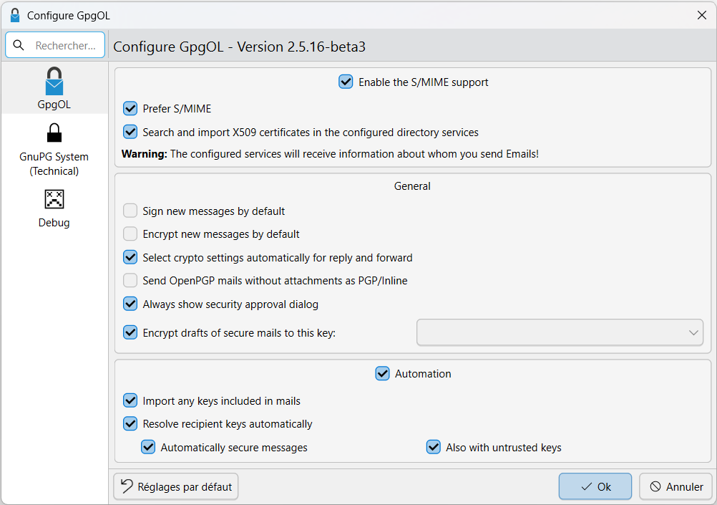Screen dimensions: 717x505
Task: Toggle Enable the S/MIME support checkbox
Action: click(346, 82)
